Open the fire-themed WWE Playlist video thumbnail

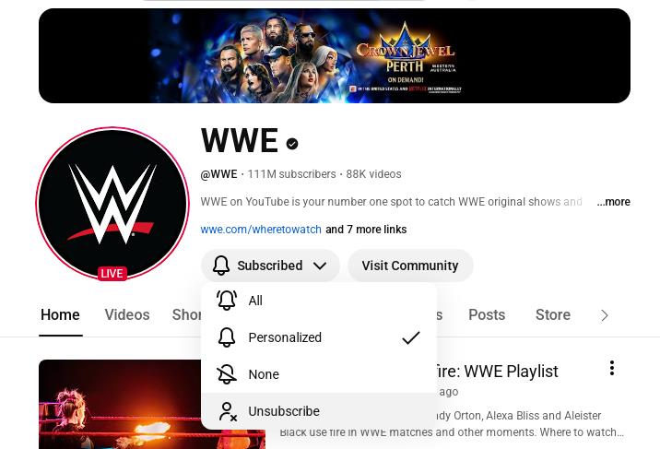(152, 405)
